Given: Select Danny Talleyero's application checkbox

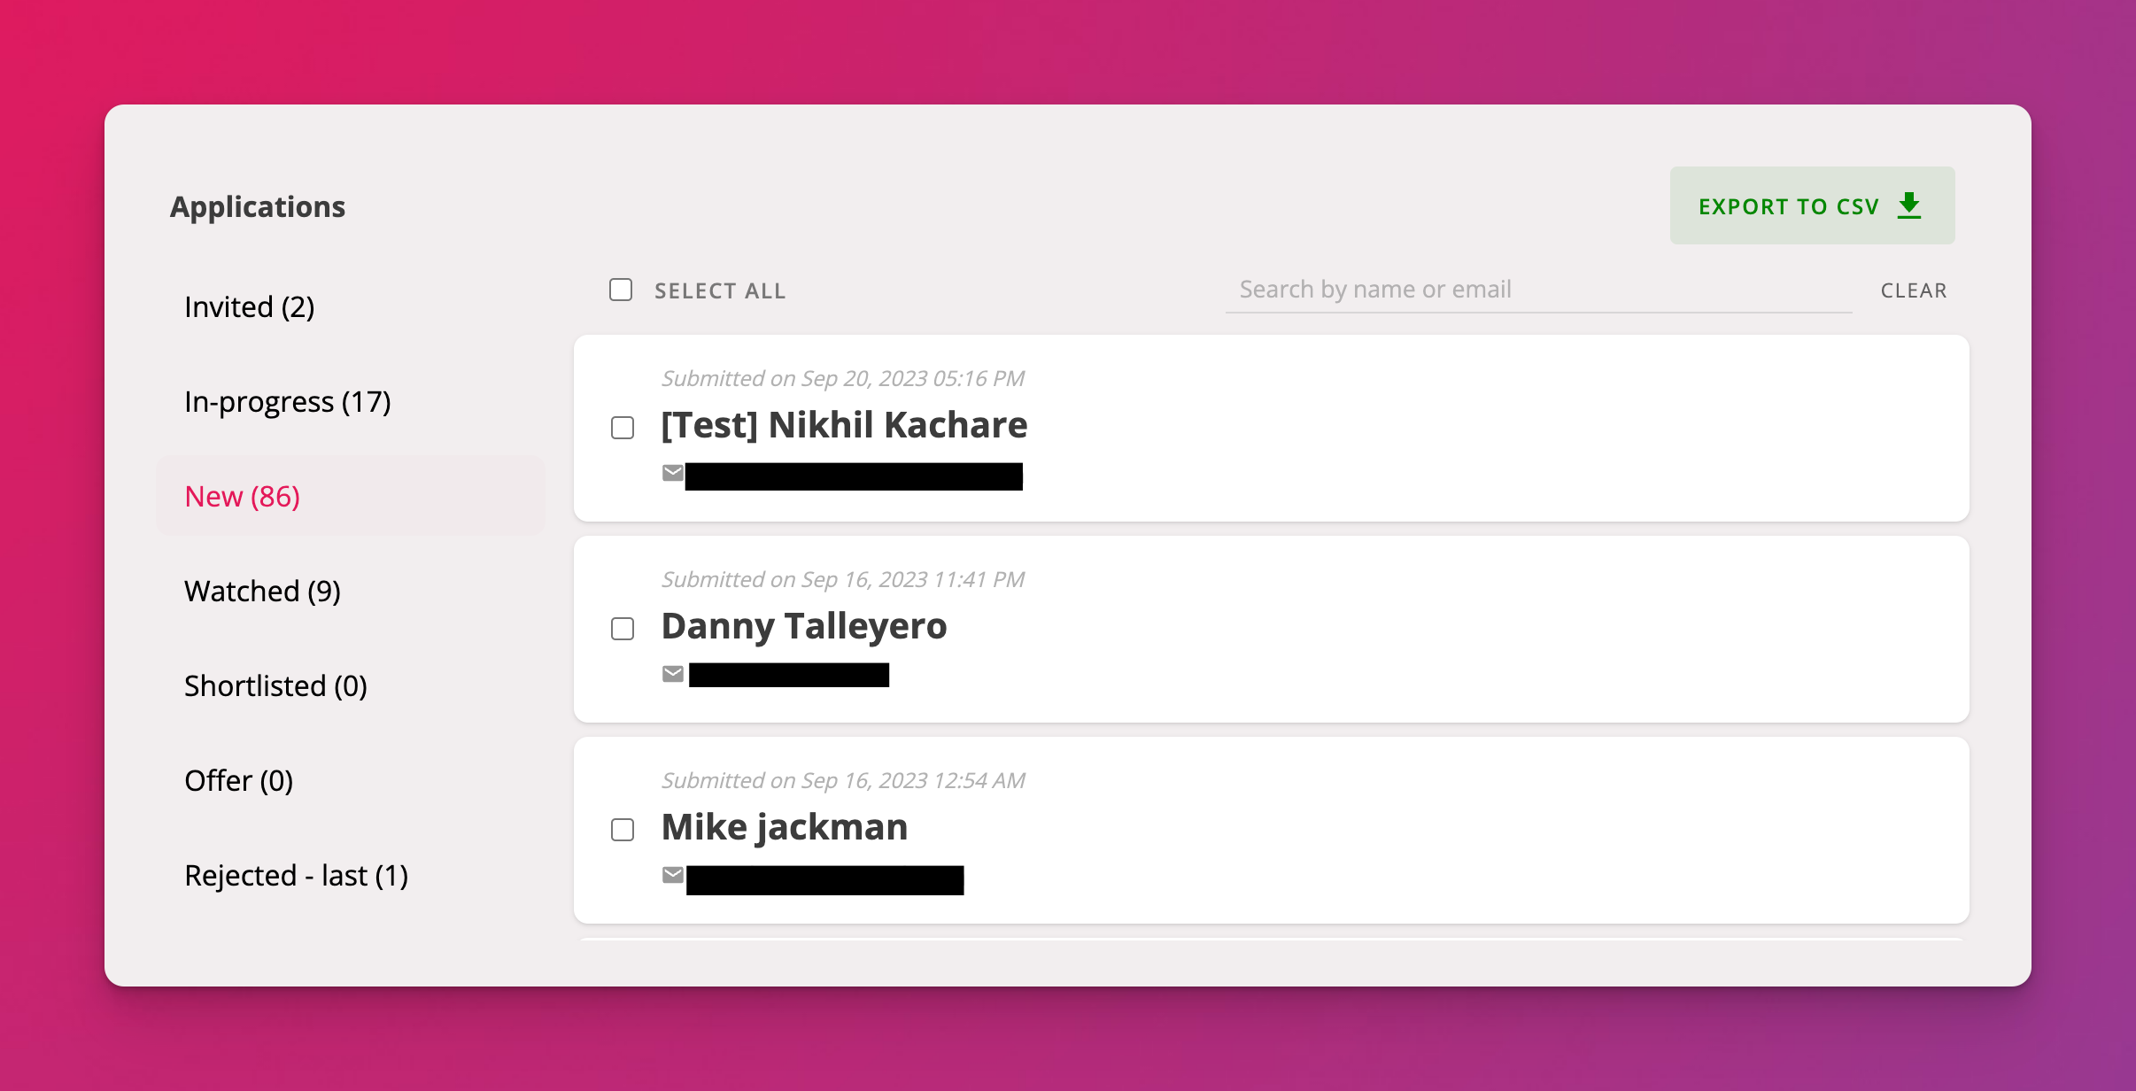Looking at the screenshot, I should 623,629.
